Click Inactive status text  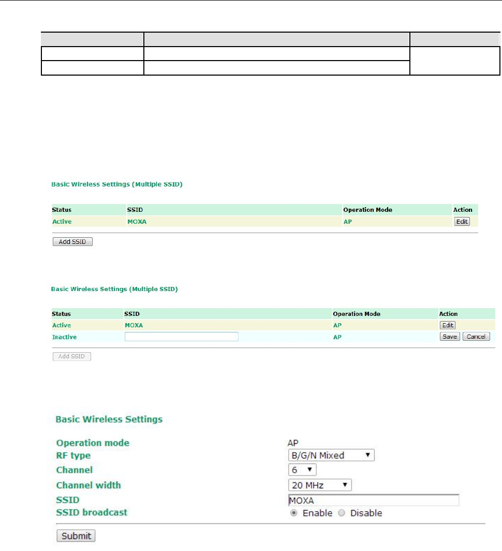coord(64,337)
